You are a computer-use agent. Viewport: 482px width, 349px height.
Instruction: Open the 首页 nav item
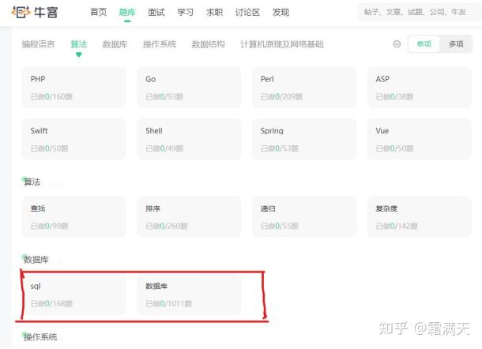[98, 13]
